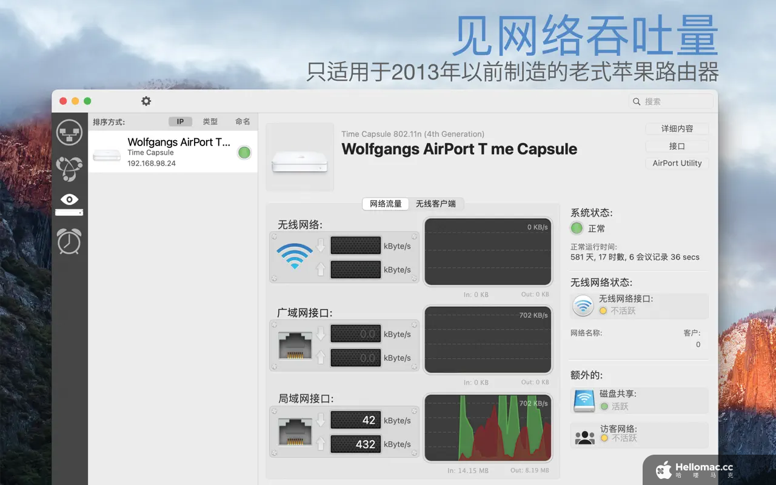Click the 广域网接口 throughput graph
Screen dimensions: 776x485
(x=488, y=339)
